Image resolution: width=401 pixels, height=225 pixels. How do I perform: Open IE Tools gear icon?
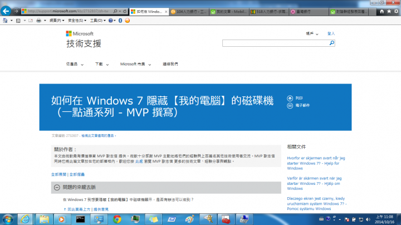396,11
